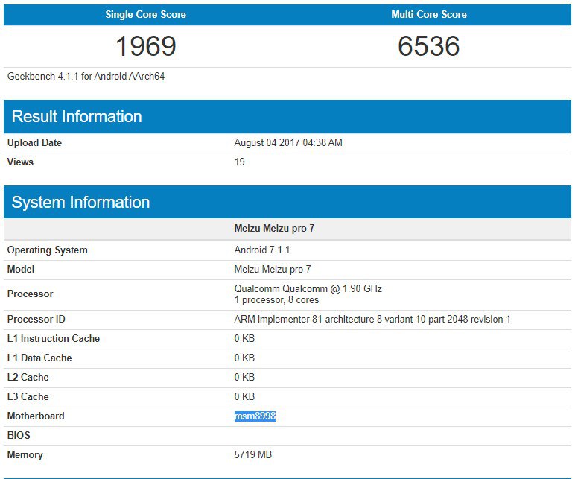Select the L3 Cache 0 KB value
Screen dimensions: 575x479
[244, 397]
